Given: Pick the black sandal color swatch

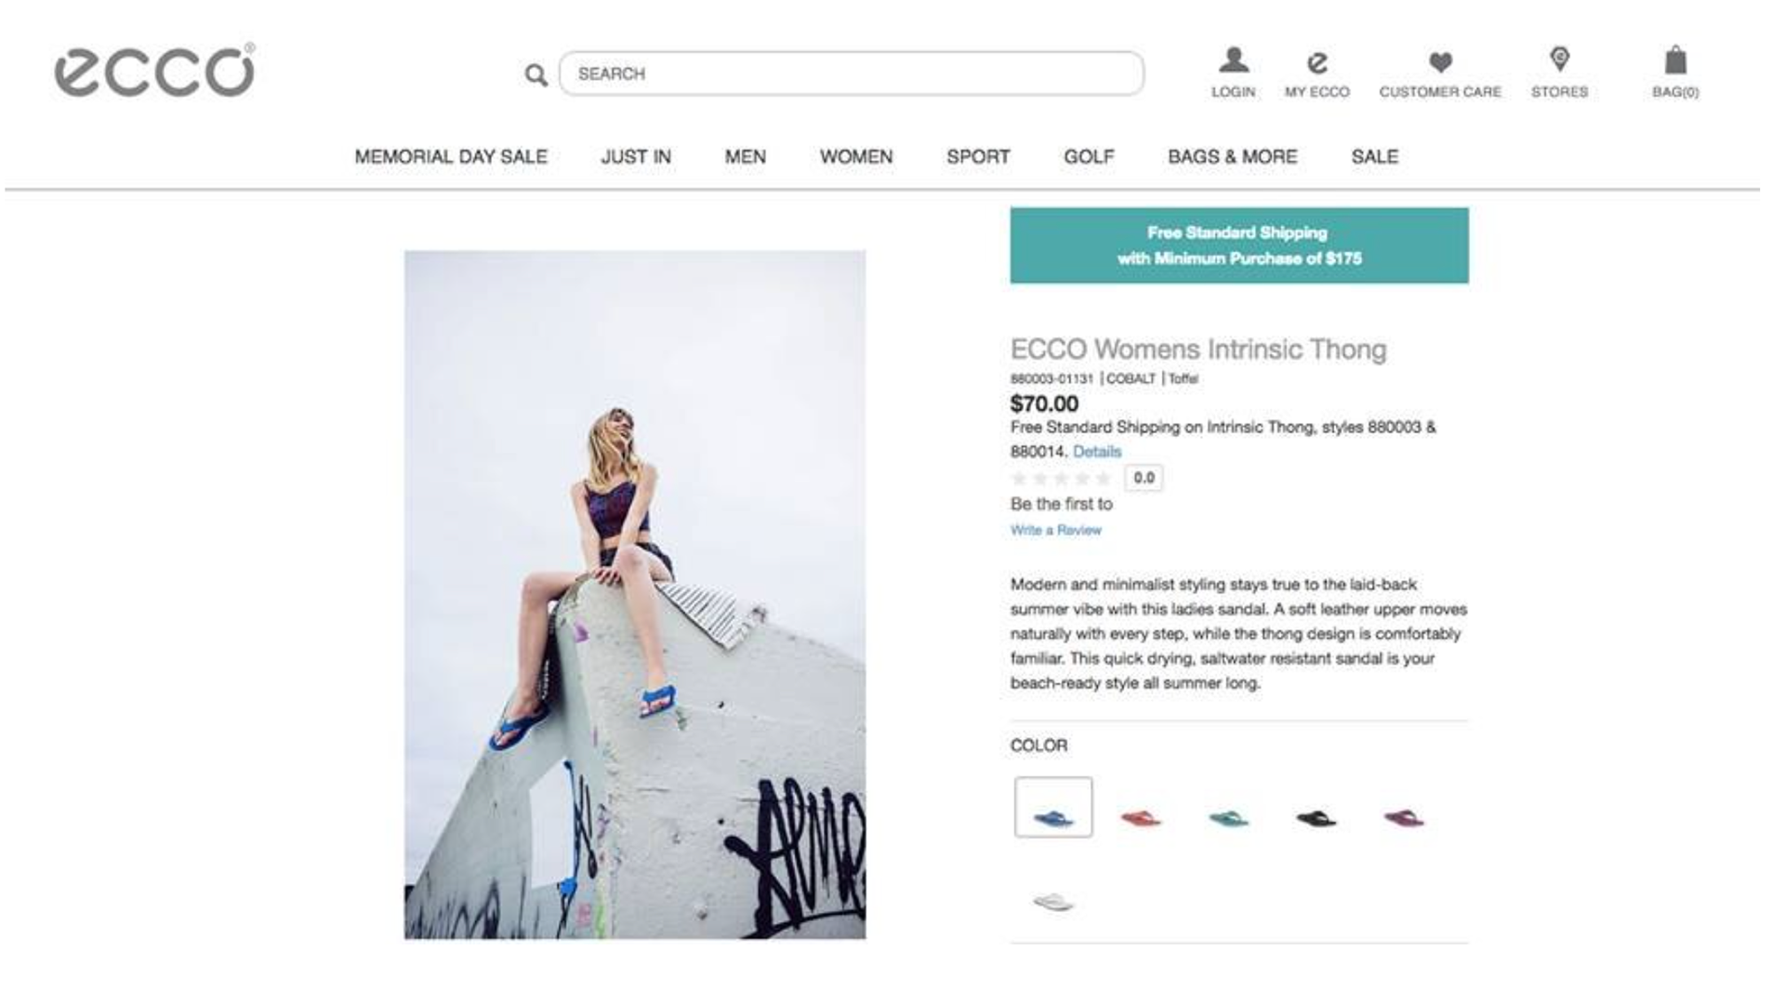Looking at the screenshot, I should [1316, 818].
